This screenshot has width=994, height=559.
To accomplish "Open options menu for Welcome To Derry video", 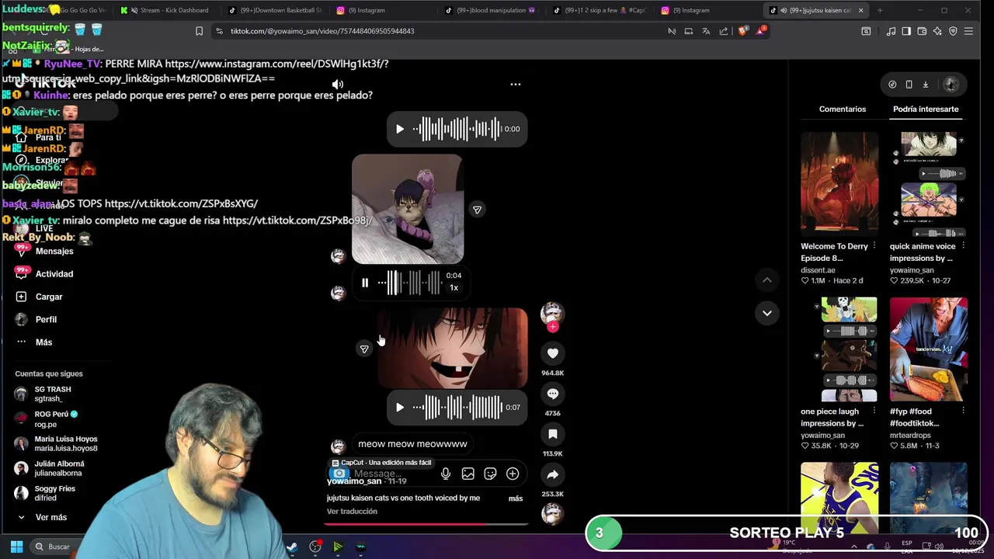I will [x=874, y=246].
